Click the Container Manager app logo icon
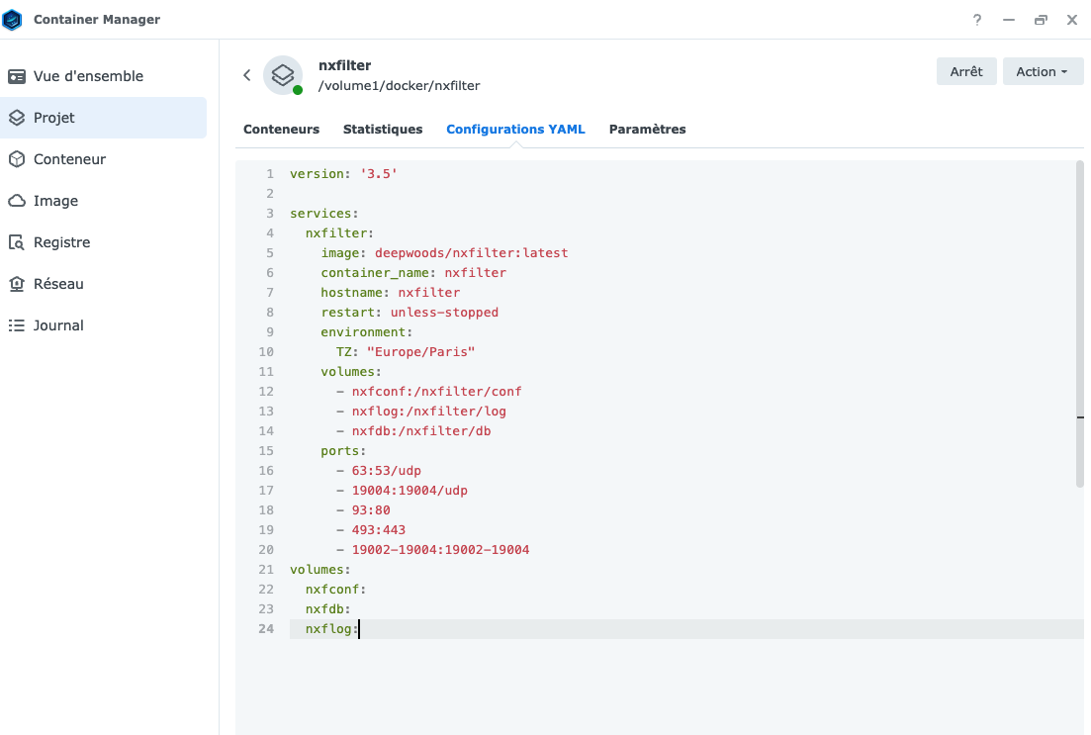This screenshot has width=1091, height=735. pyautogui.click(x=13, y=20)
